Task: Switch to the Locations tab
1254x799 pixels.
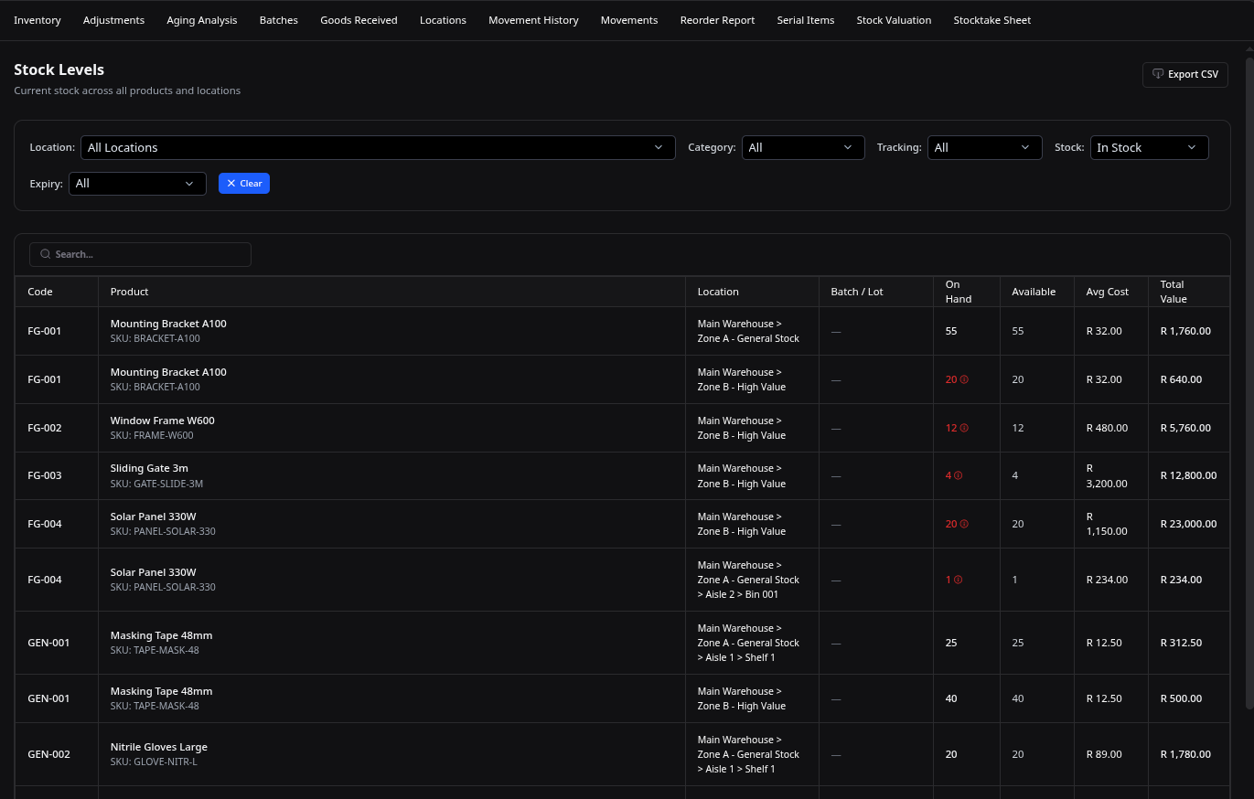Action: 443,20
